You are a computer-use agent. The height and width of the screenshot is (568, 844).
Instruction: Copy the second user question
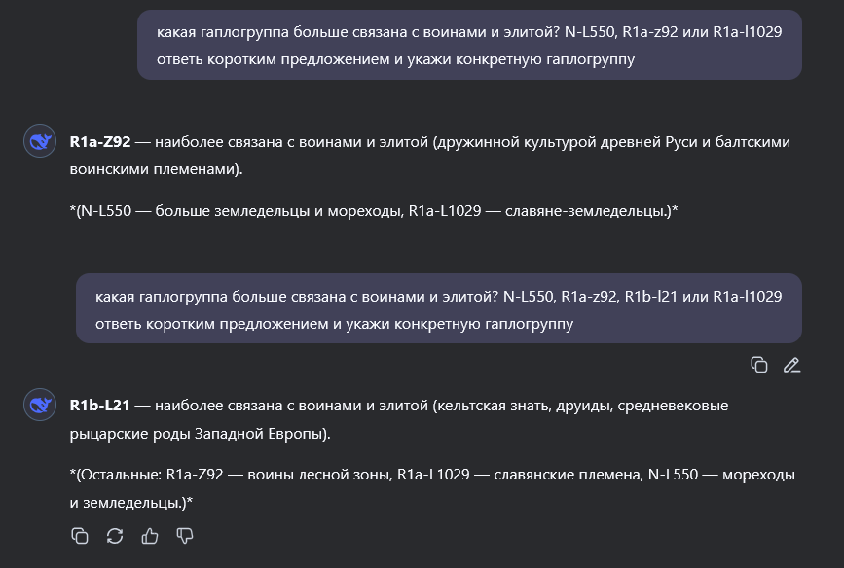click(x=759, y=365)
